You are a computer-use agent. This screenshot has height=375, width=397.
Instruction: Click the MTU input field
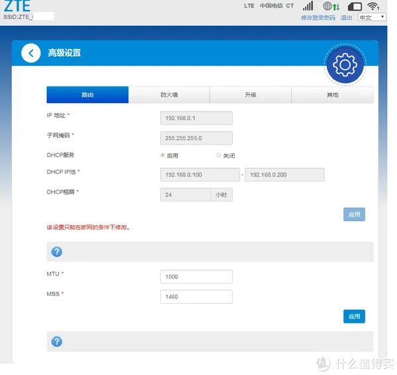coord(197,277)
